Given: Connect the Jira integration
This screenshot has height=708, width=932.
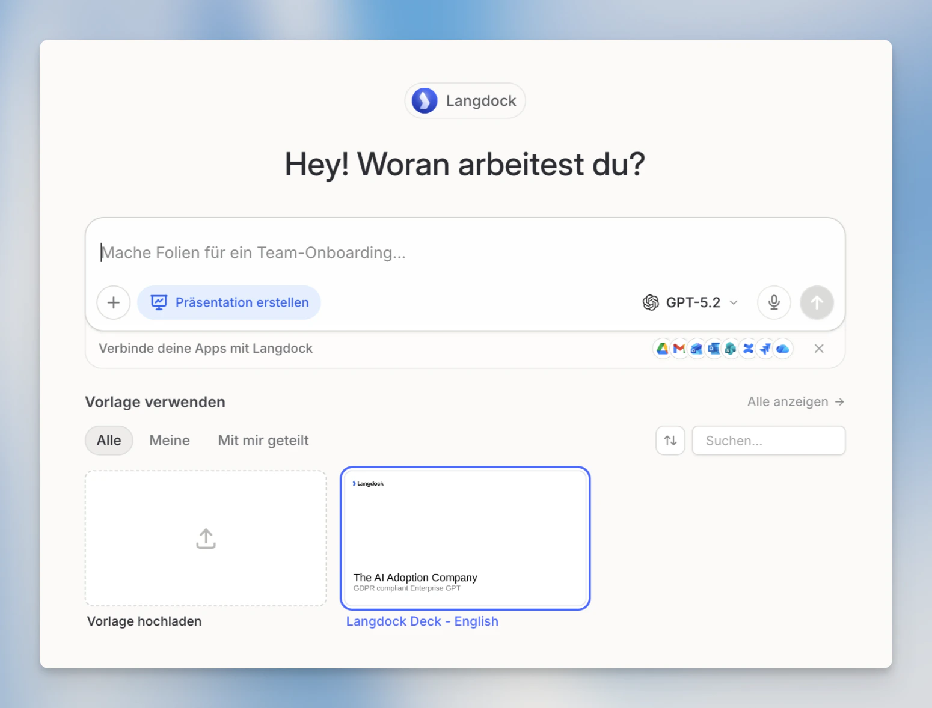Looking at the screenshot, I should pos(765,349).
